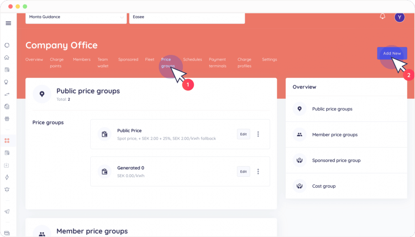The image size is (415, 237).
Task: Select the highlighted four-squares grid icon
Action: pyautogui.click(x=7, y=141)
